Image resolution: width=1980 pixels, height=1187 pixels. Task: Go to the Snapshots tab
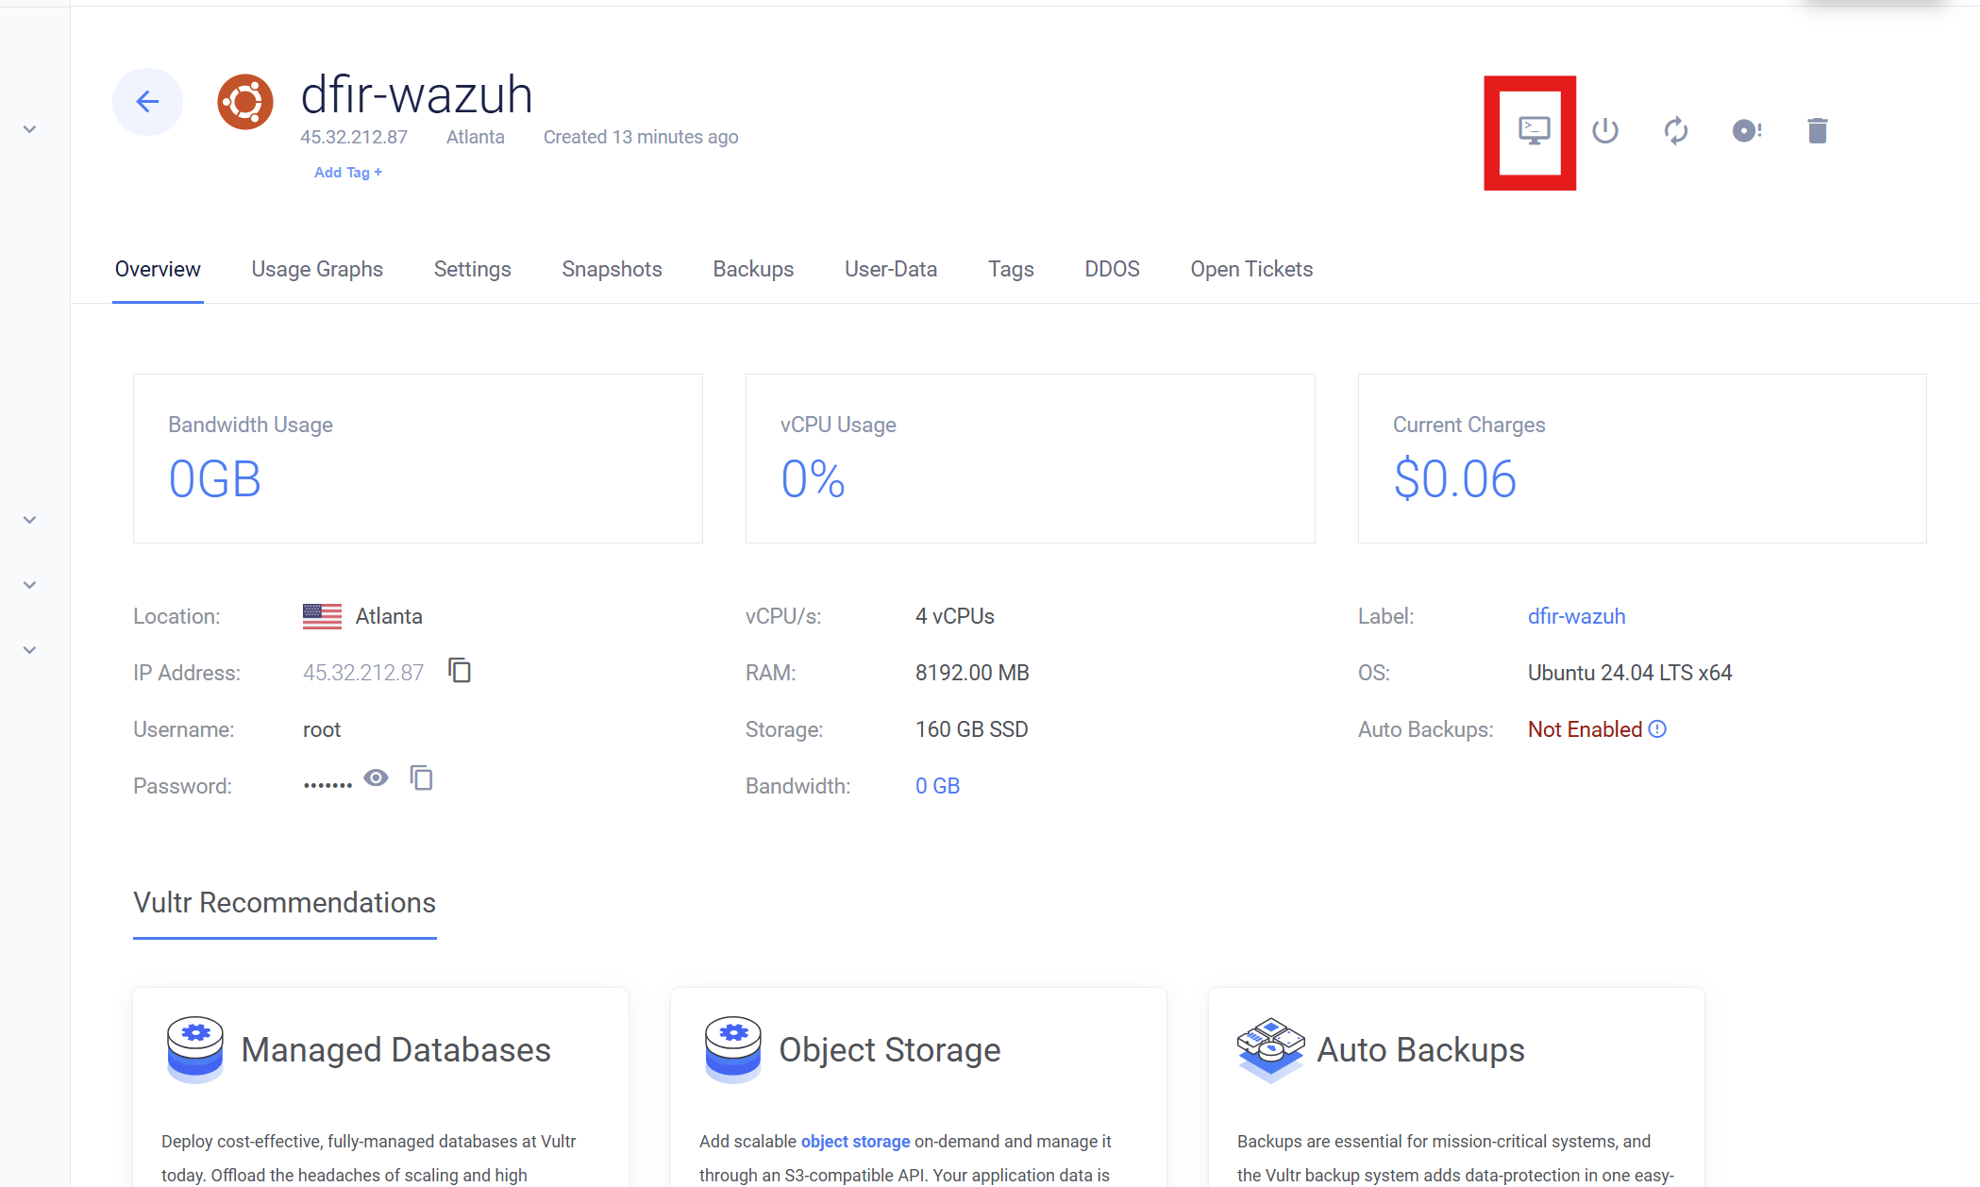pos(612,270)
